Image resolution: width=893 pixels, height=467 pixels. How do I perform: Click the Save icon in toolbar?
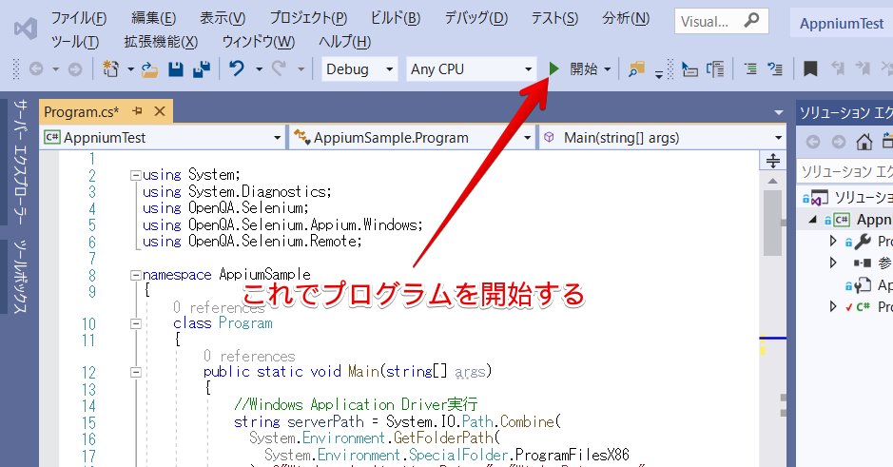pos(176,68)
